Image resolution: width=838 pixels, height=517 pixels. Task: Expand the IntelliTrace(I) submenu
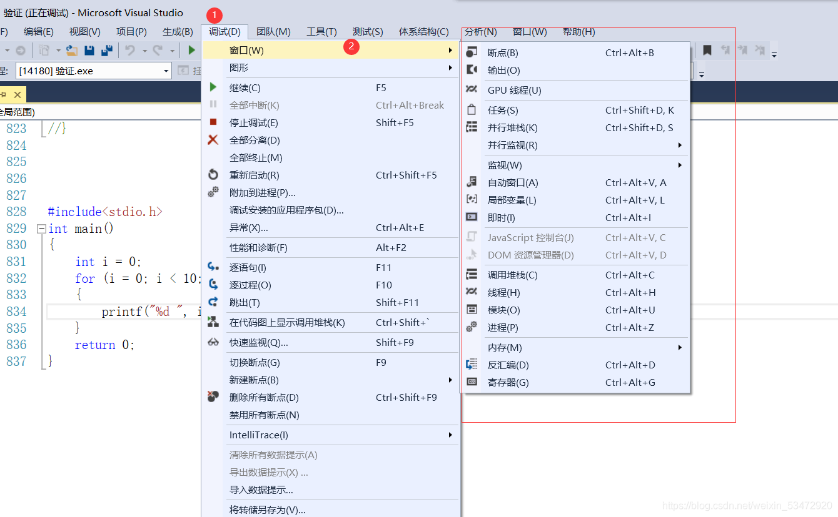[x=331, y=435]
